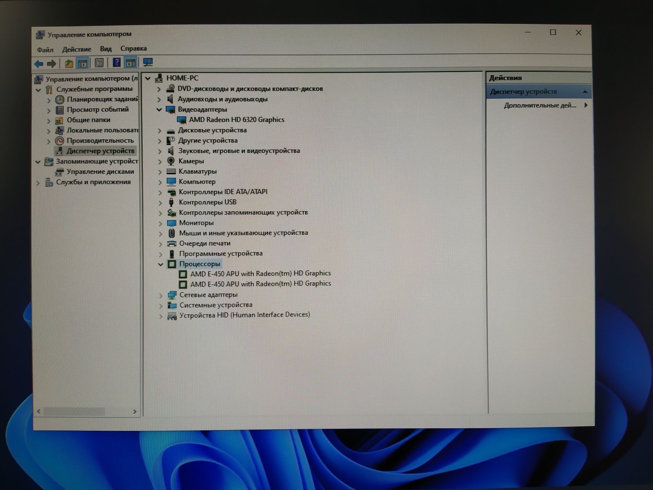Toggle the Show/Hide action pane icon
Viewport: 653px width, 490px height.
click(131, 63)
